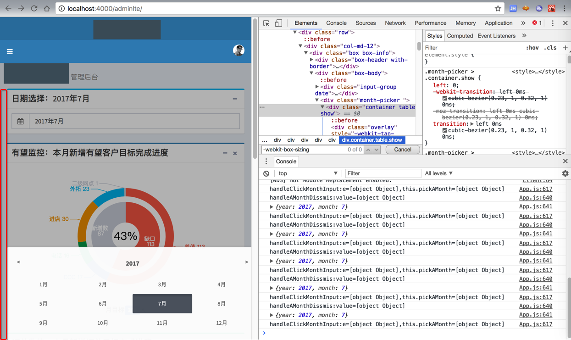Viewport: 571px width, 340px height.
Task: Expand the first logged year 2017 object
Action: (272, 207)
